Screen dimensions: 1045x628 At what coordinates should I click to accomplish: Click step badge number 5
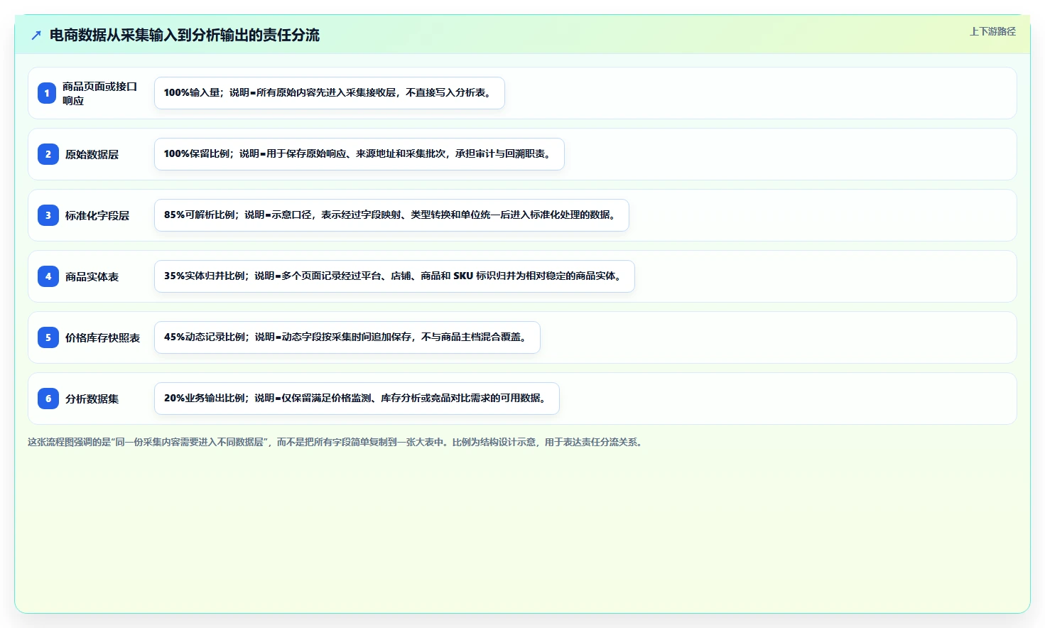pos(48,337)
